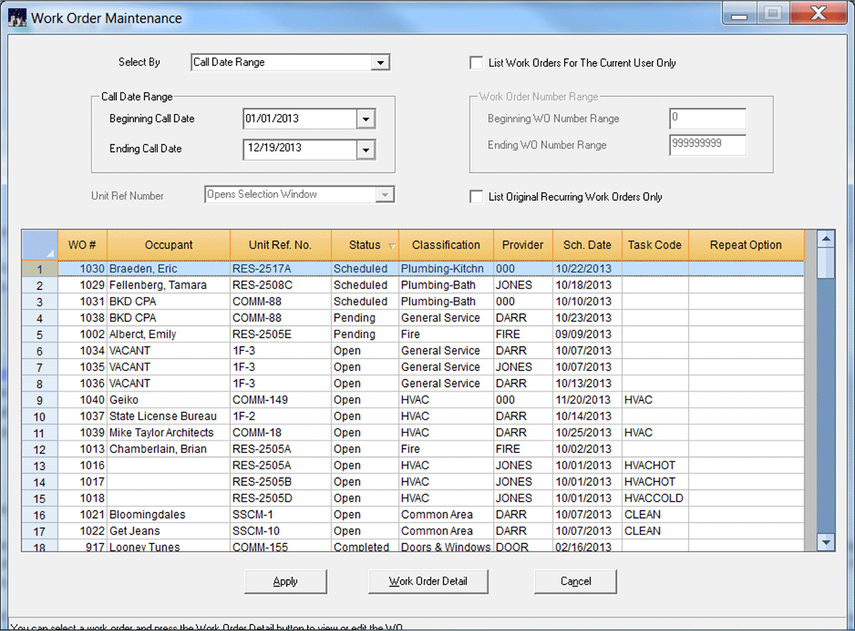
Task: Click work order number 1036
Action: (x=83, y=384)
